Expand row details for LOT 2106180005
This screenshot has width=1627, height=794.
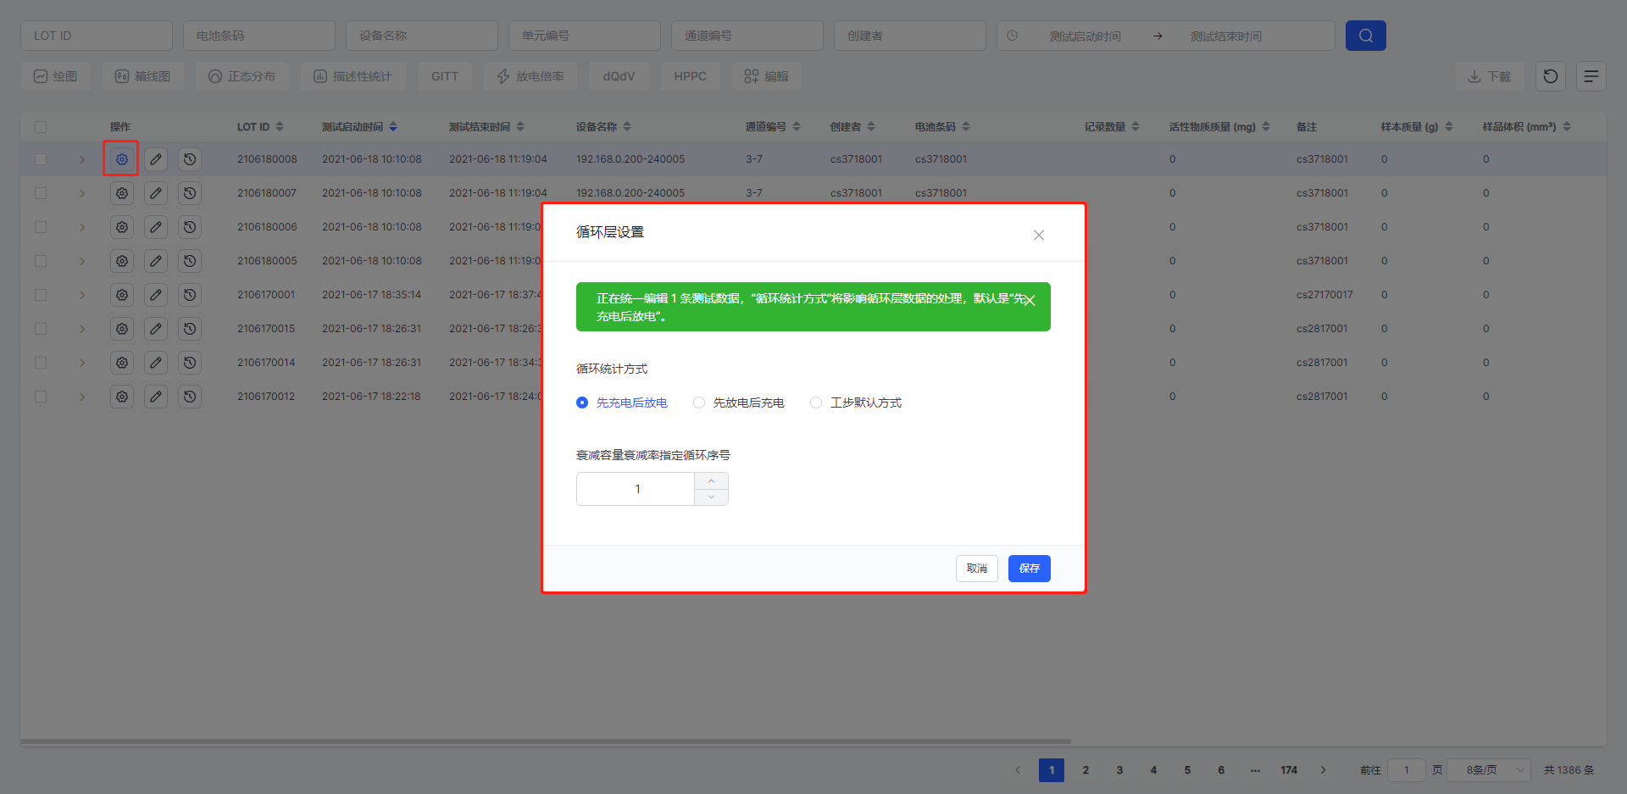pyautogui.click(x=82, y=261)
